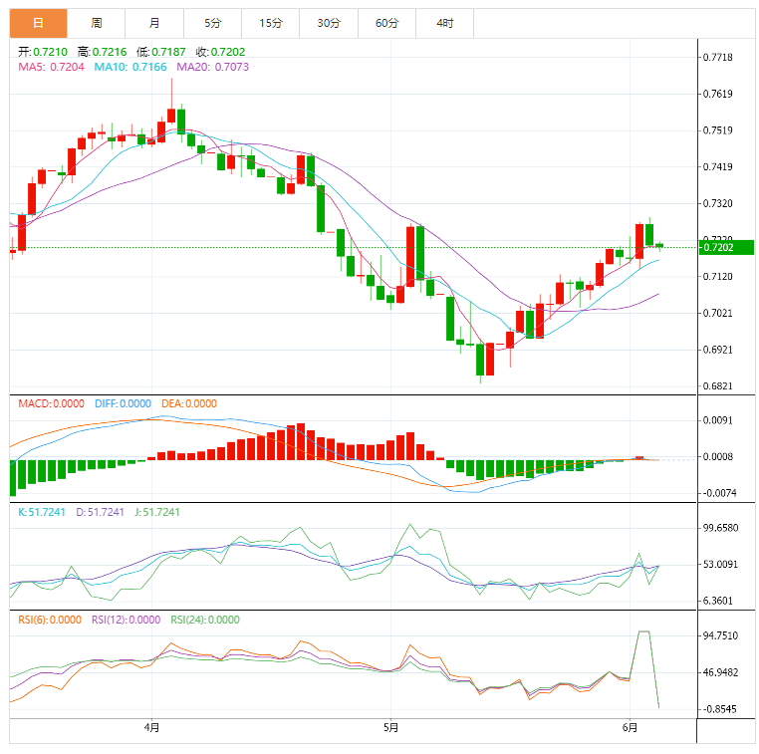Click the 0.7619 price axis label
The height and width of the screenshot is (754, 759).
718,94
